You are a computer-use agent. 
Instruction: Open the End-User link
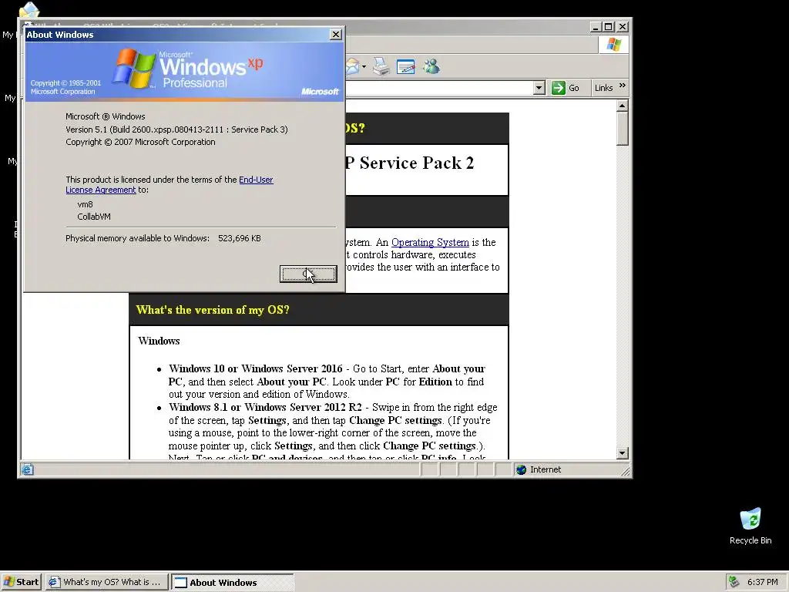(x=256, y=180)
